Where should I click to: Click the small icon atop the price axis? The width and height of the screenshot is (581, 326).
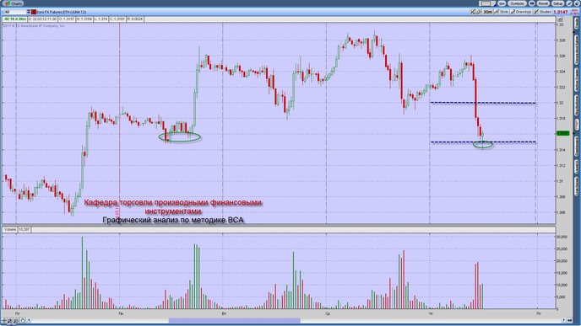coord(560,19)
